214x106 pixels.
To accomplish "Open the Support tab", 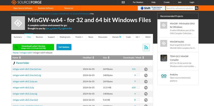I will (x=51, y=37).
